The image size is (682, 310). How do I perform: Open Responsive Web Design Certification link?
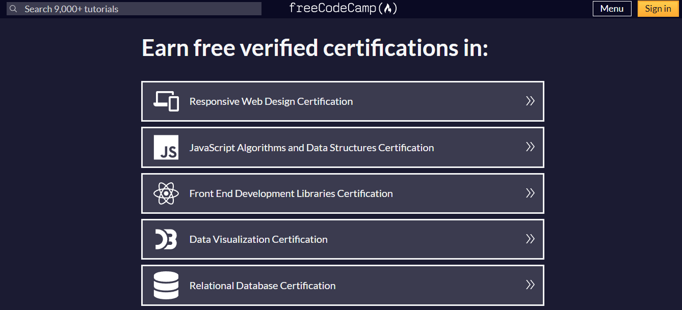coord(343,101)
